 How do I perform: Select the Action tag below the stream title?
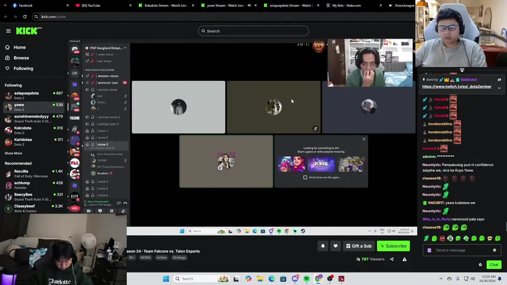coord(162,257)
